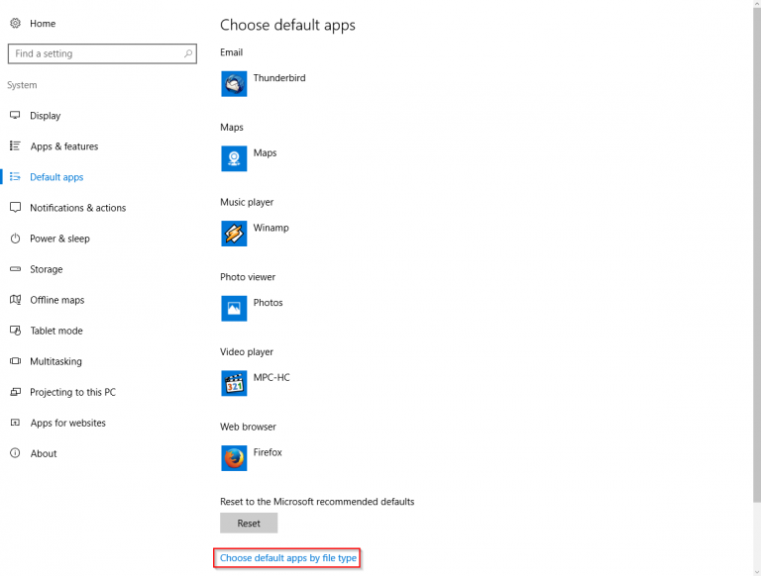This screenshot has height=576, width=761.
Task: Go to Apps & features
Action: tap(63, 146)
